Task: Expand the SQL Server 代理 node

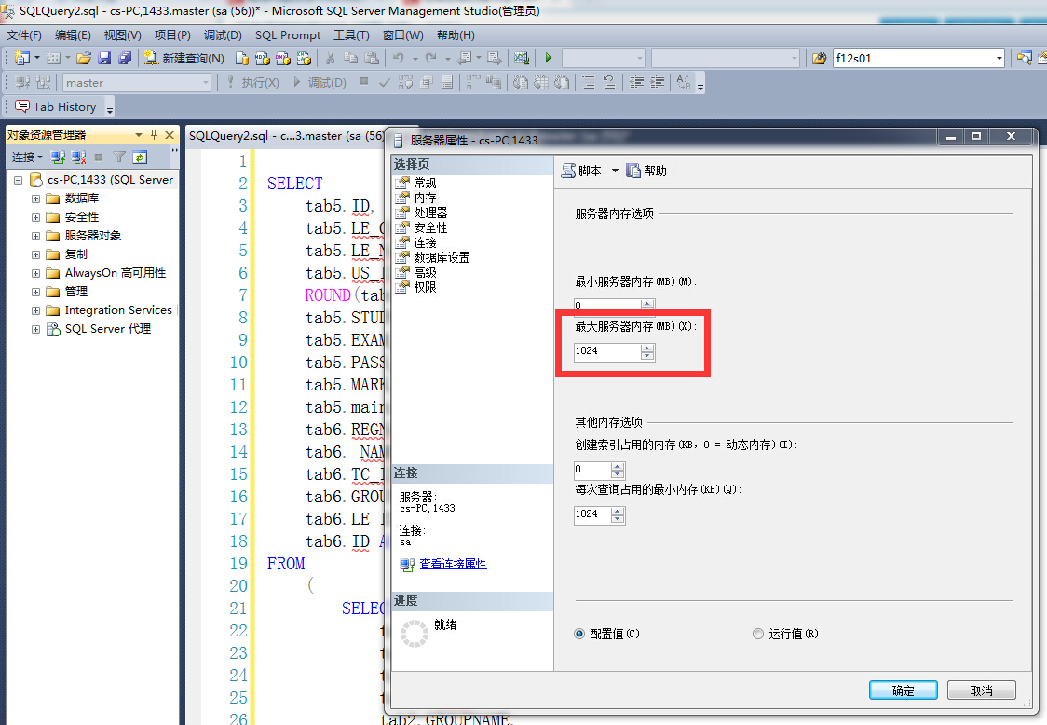Action: (36, 329)
